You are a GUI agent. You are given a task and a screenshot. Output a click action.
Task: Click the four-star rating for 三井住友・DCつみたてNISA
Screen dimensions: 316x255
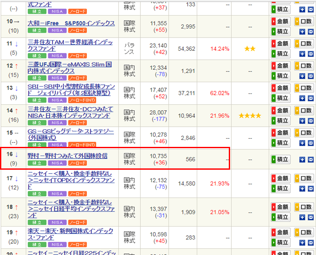pyautogui.click(x=250, y=115)
